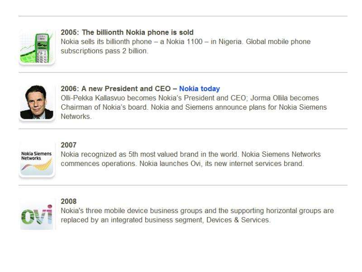This screenshot has width=362, height=272.
Task: Click the words Nokia 1100 in 2005 entry
Action: tap(184, 42)
